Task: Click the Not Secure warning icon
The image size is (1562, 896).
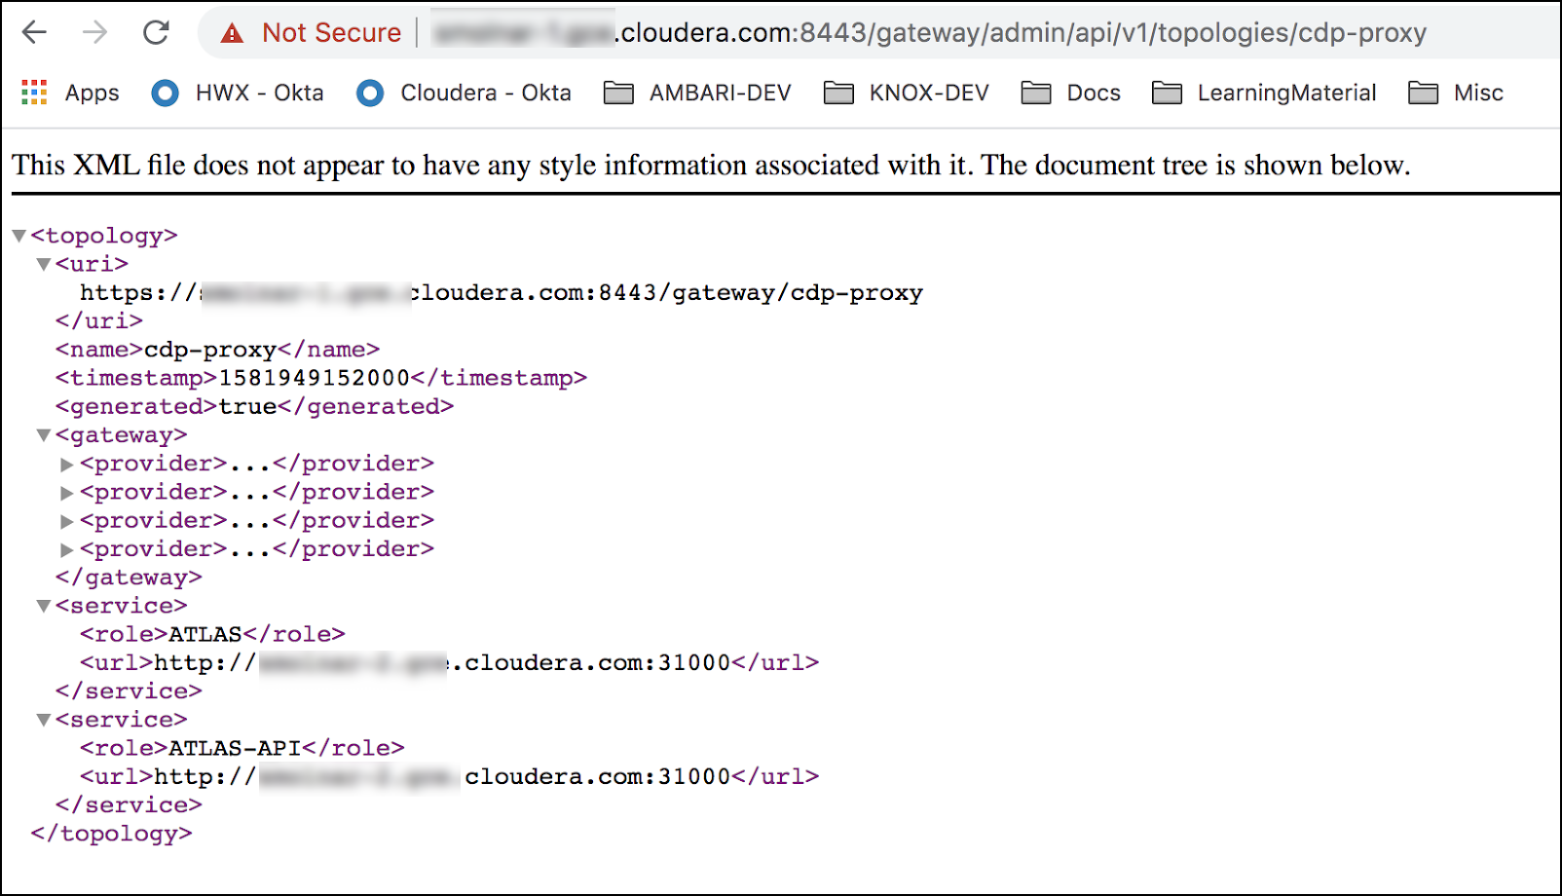Action: 232,33
